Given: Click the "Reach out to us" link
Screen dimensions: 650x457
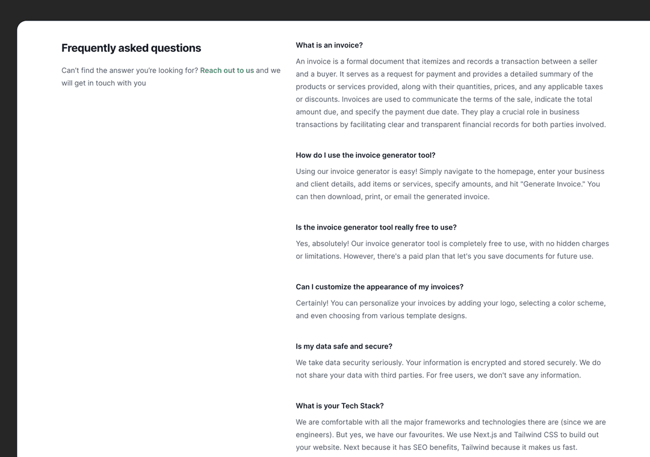Looking at the screenshot, I should point(227,70).
